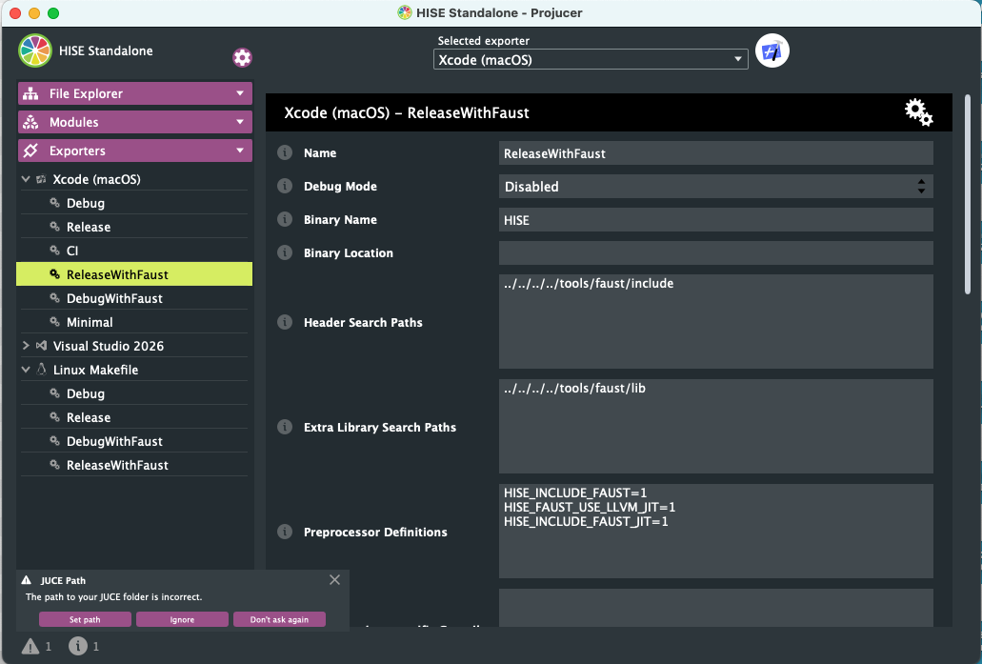The image size is (982, 664).
Task: Select Xcode ReleaseWithFaust configuration
Action: tap(134, 274)
